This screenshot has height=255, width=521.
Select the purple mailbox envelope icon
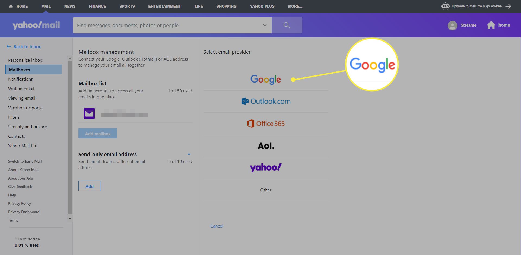pos(89,114)
